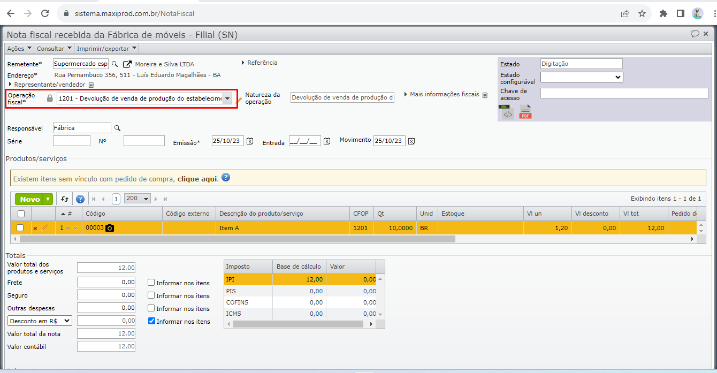Search Responsável with the magnifier icon

coord(118,128)
